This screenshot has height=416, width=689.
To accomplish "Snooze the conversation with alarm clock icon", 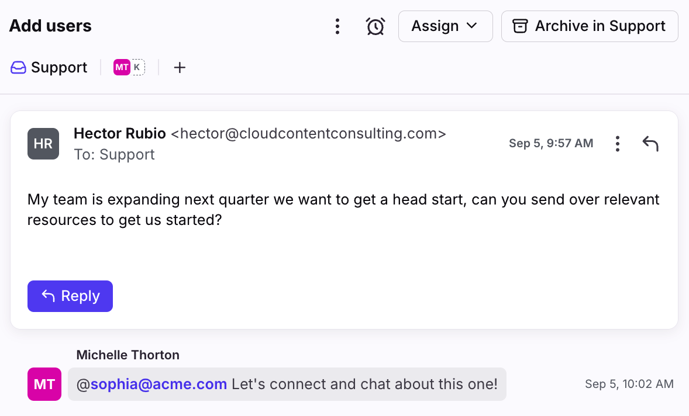I will [375, 26].
